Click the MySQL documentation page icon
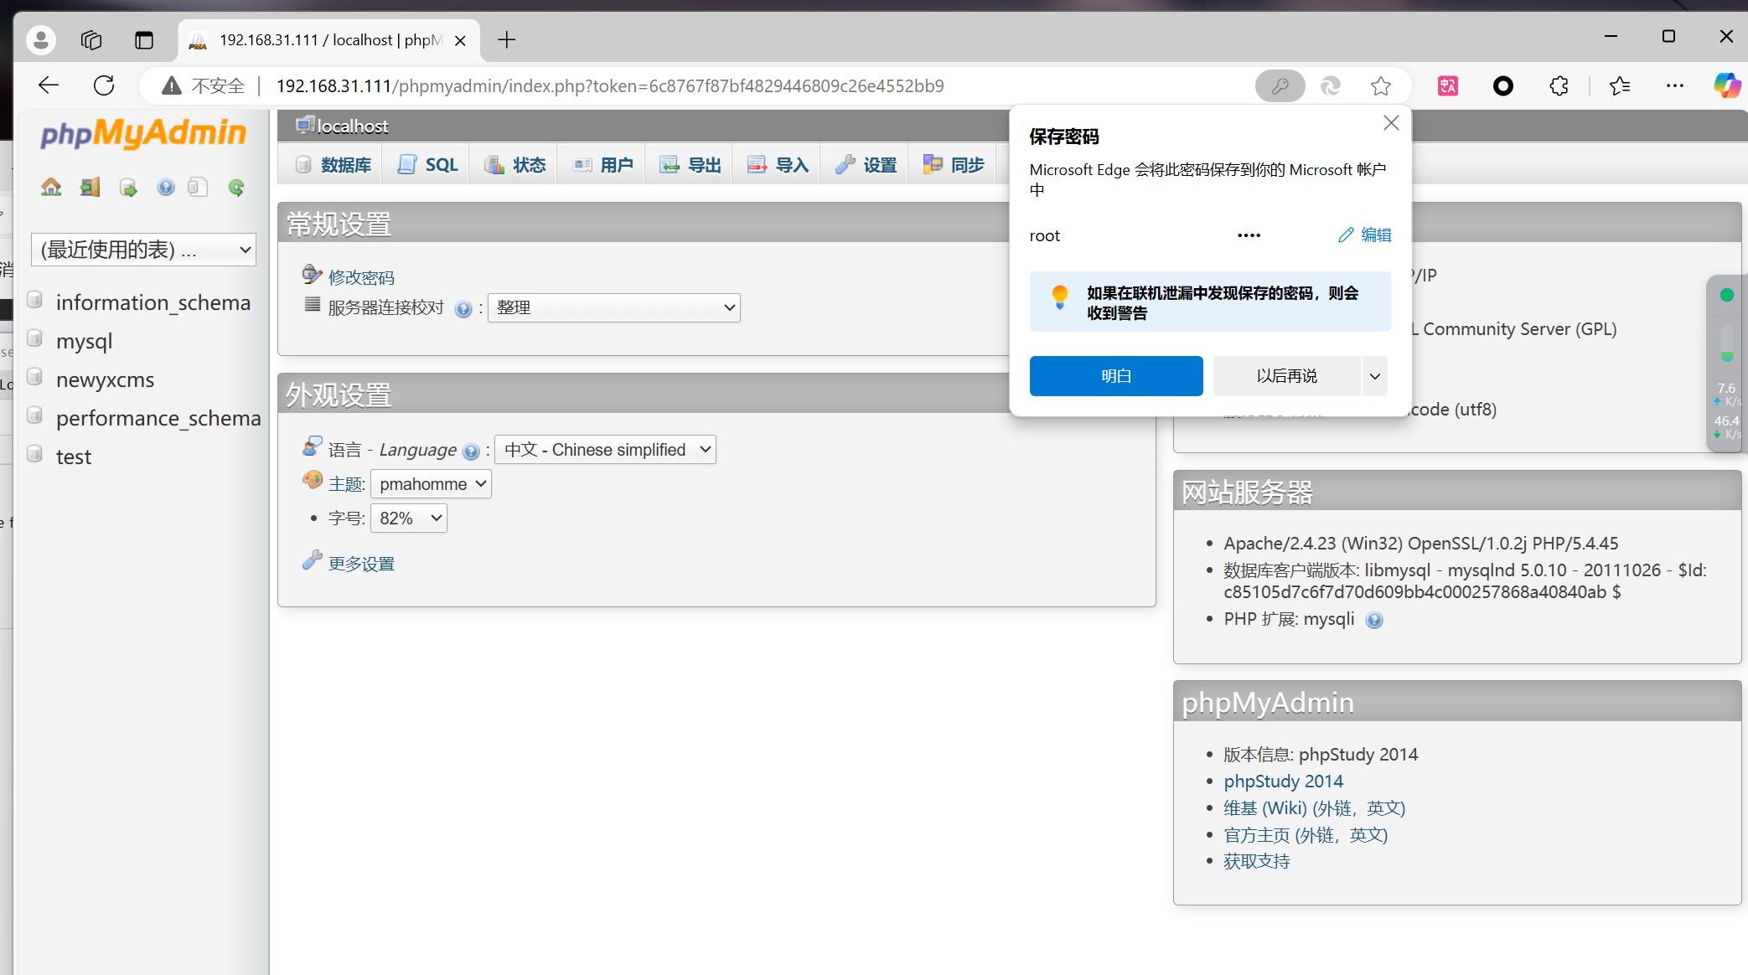 [x=198, y=187]
